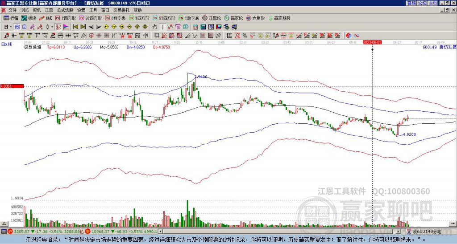Screen dimensions: 457x244
Task: Open the calculator icon
Action: 203,27
